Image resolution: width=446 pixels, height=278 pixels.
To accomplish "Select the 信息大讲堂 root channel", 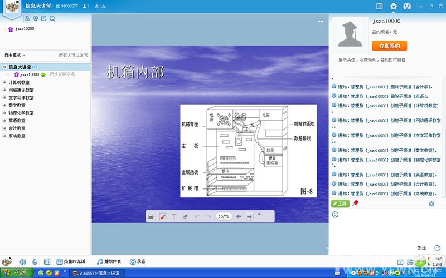I will tap(20, 67).
